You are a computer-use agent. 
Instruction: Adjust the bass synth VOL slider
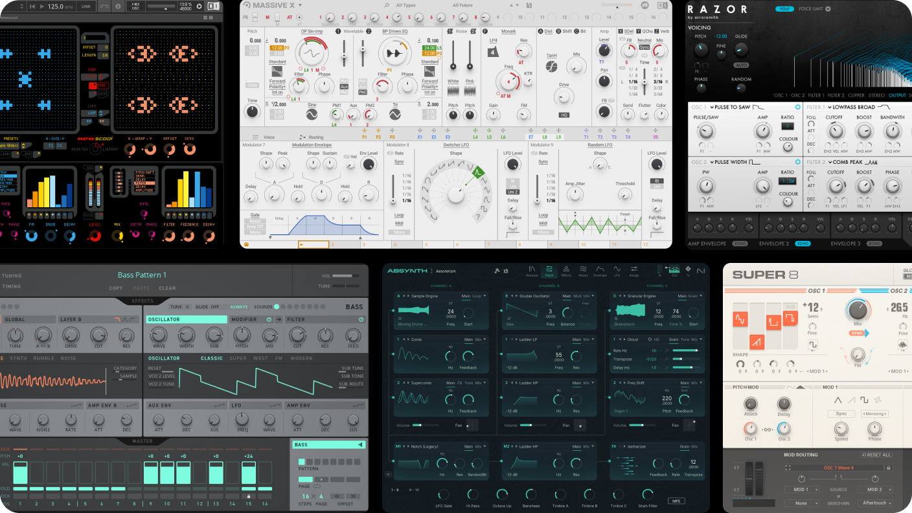pyautogui.click(x=347, y=276)
